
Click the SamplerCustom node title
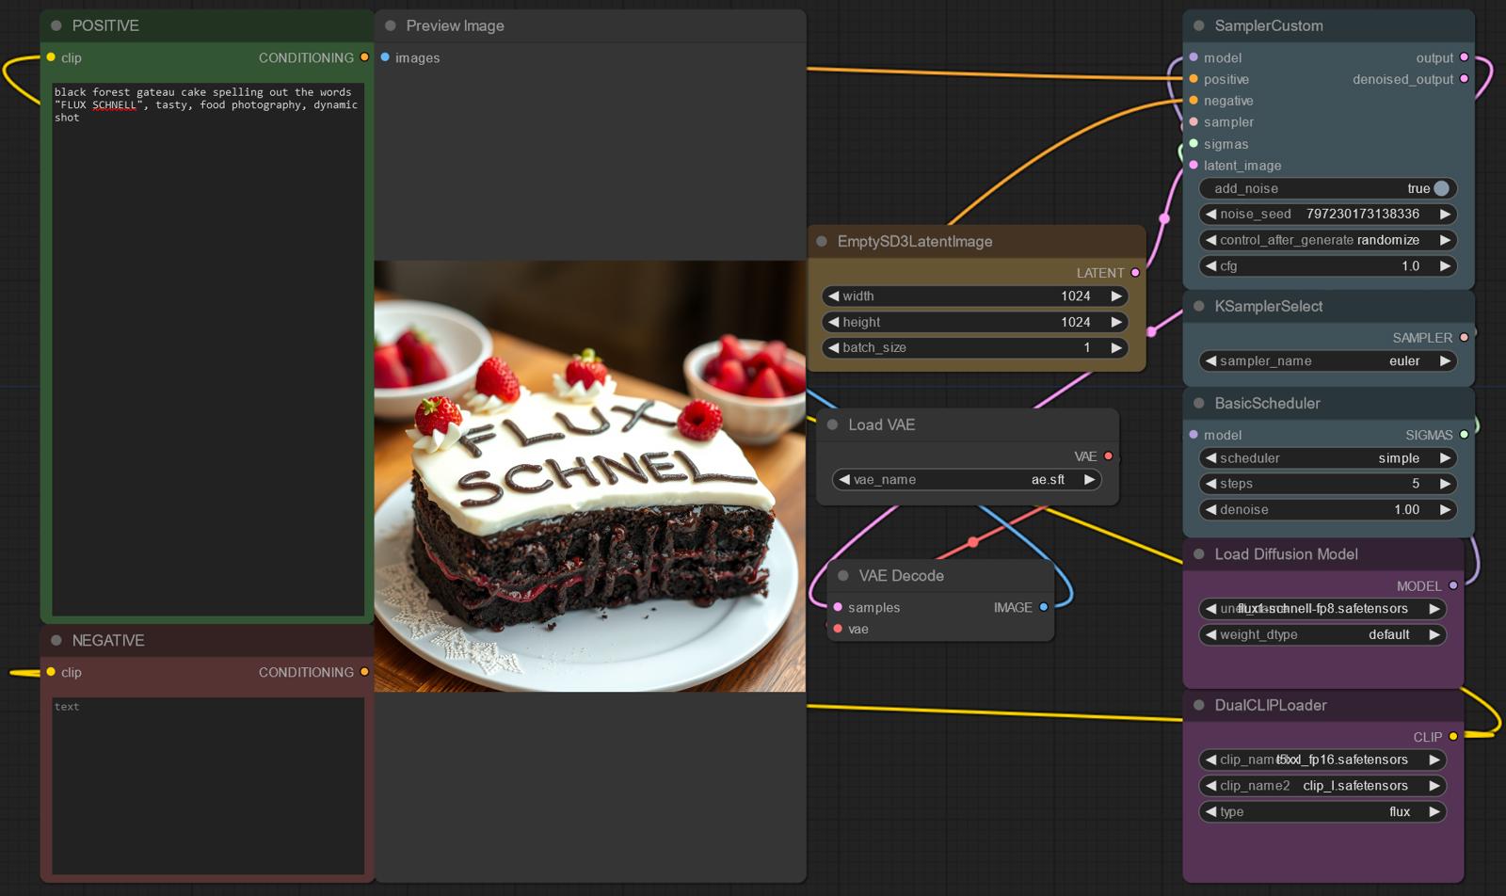coord(1268,25)
